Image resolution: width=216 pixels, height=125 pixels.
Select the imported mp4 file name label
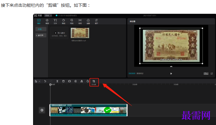point(78,41)
